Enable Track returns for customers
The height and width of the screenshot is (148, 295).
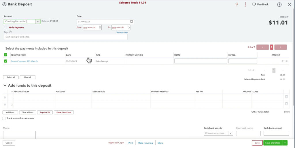pyautogui.click(x=4, y=118)
